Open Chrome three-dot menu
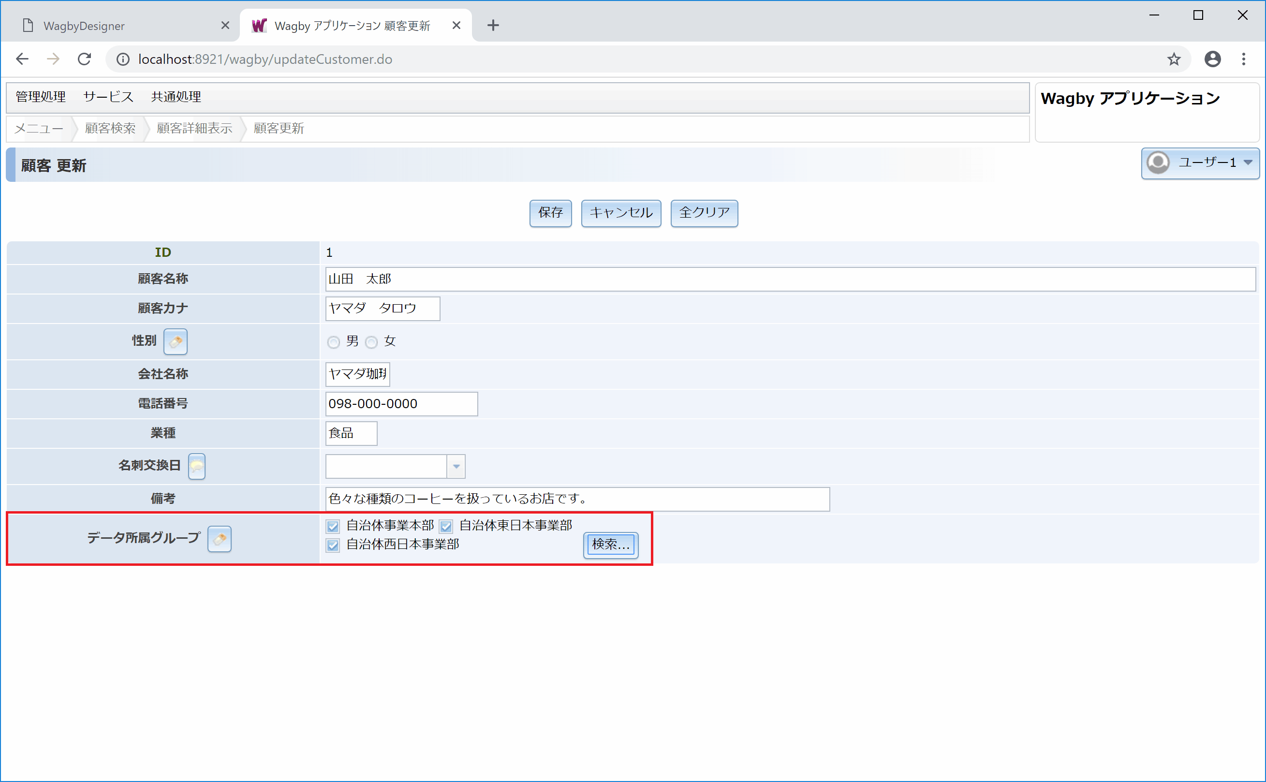This screenshot has height=782, width=1266. click(x=1244, y=59)
